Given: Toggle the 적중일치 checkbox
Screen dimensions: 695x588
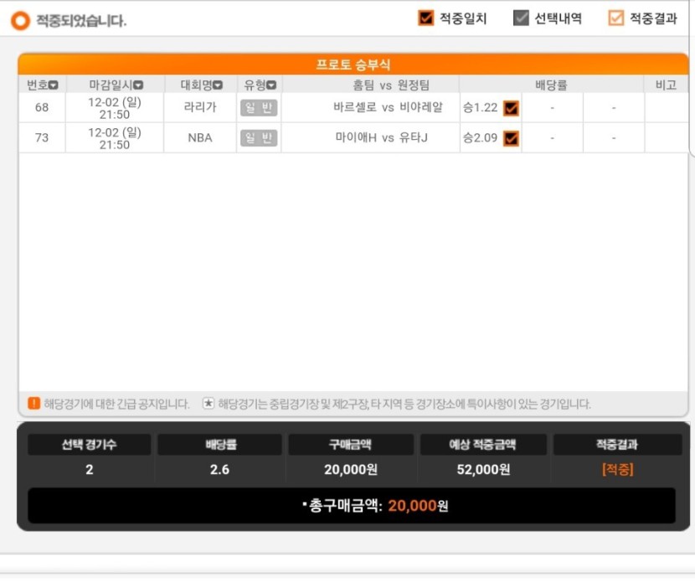Looking at the screenshot, I should tap(426, 18).
